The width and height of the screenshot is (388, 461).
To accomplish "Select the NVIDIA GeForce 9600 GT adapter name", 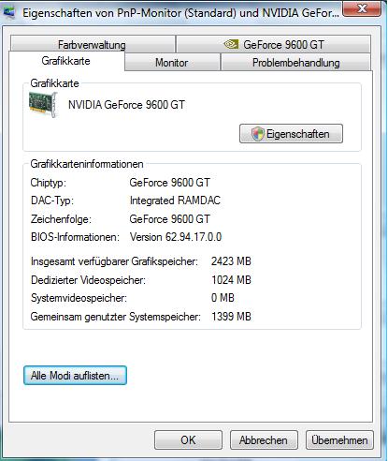I will coord(126,105).
